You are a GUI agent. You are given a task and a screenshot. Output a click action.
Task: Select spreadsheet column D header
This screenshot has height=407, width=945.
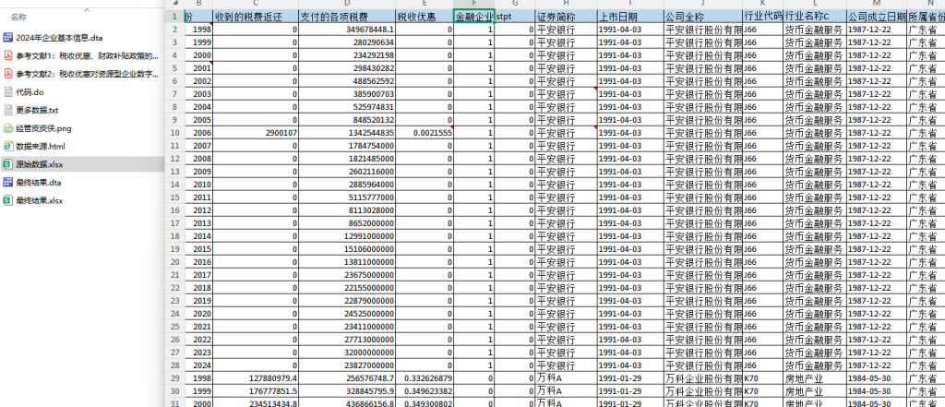pyautogui.click(x=347, y=5)
